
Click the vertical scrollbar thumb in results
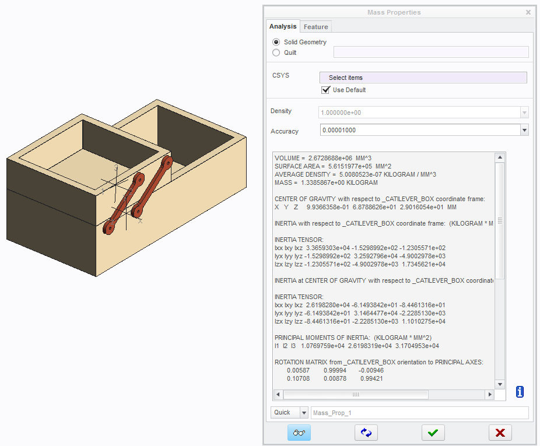click(x=500, y=221)
